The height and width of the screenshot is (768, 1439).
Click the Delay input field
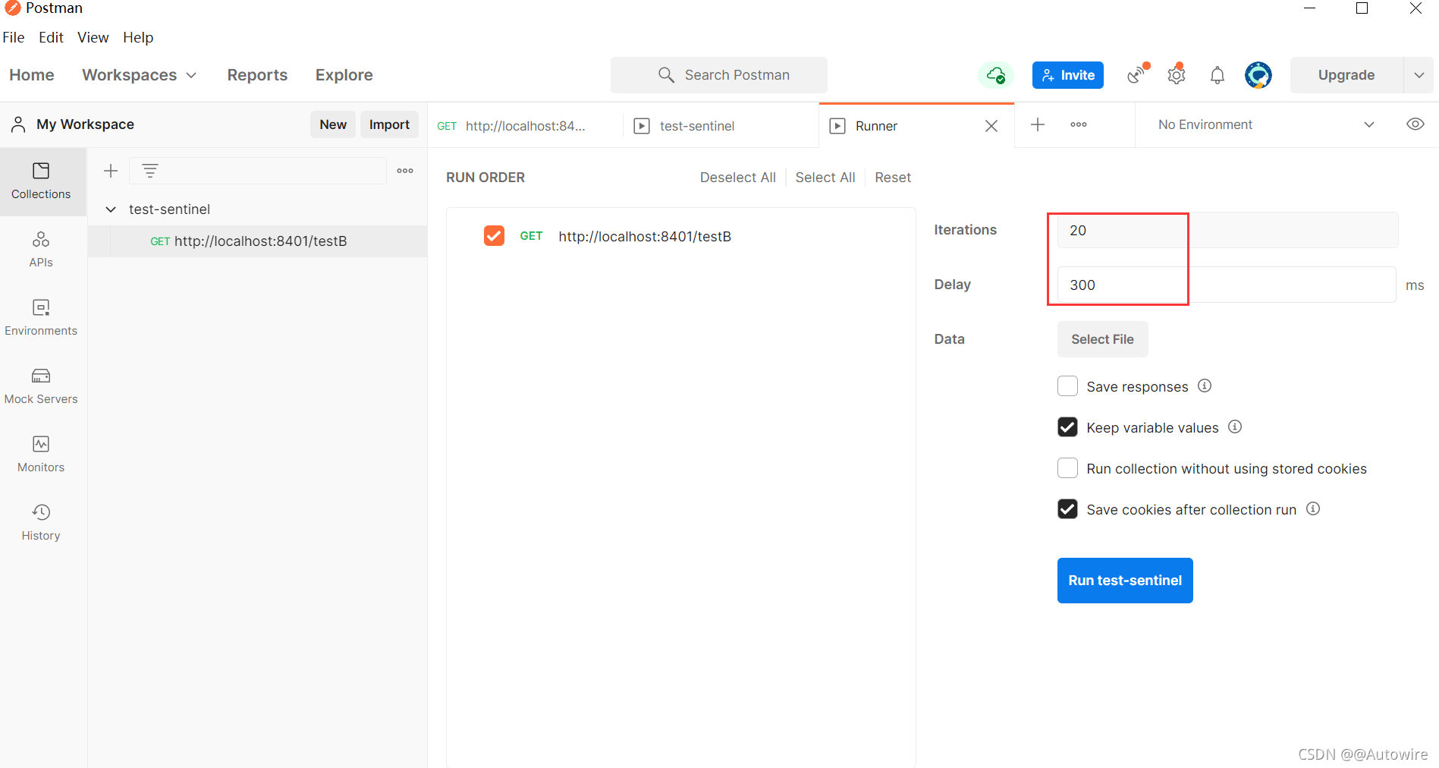point(1227,285)
